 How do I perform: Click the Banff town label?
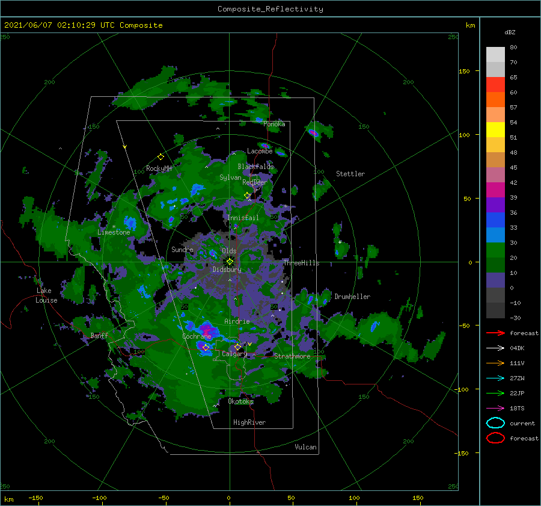coord(99,335)
